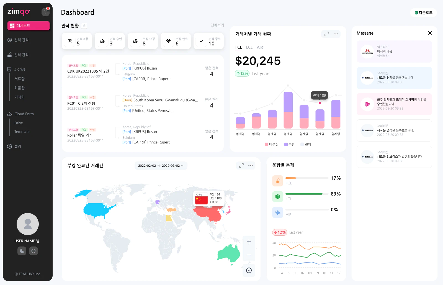Open the 선적 관리 section
The height and width of the screenshot is (285, 443).
point(21,55)
